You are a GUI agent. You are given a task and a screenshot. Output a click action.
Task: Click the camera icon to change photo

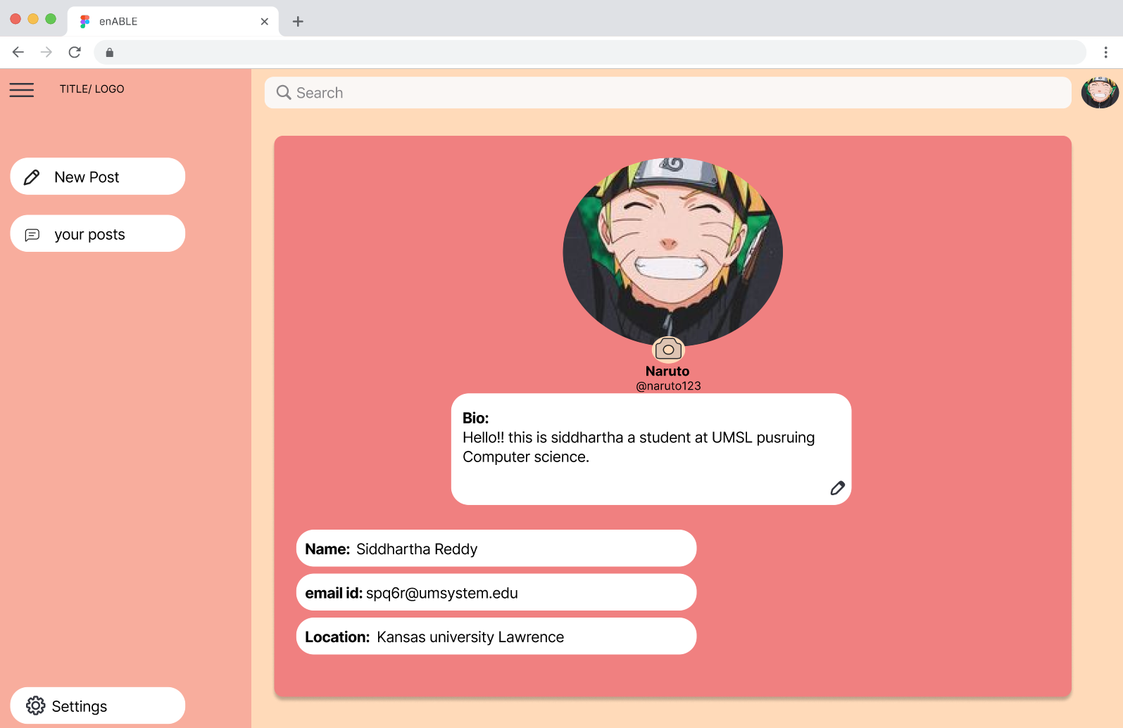point(668,350)
